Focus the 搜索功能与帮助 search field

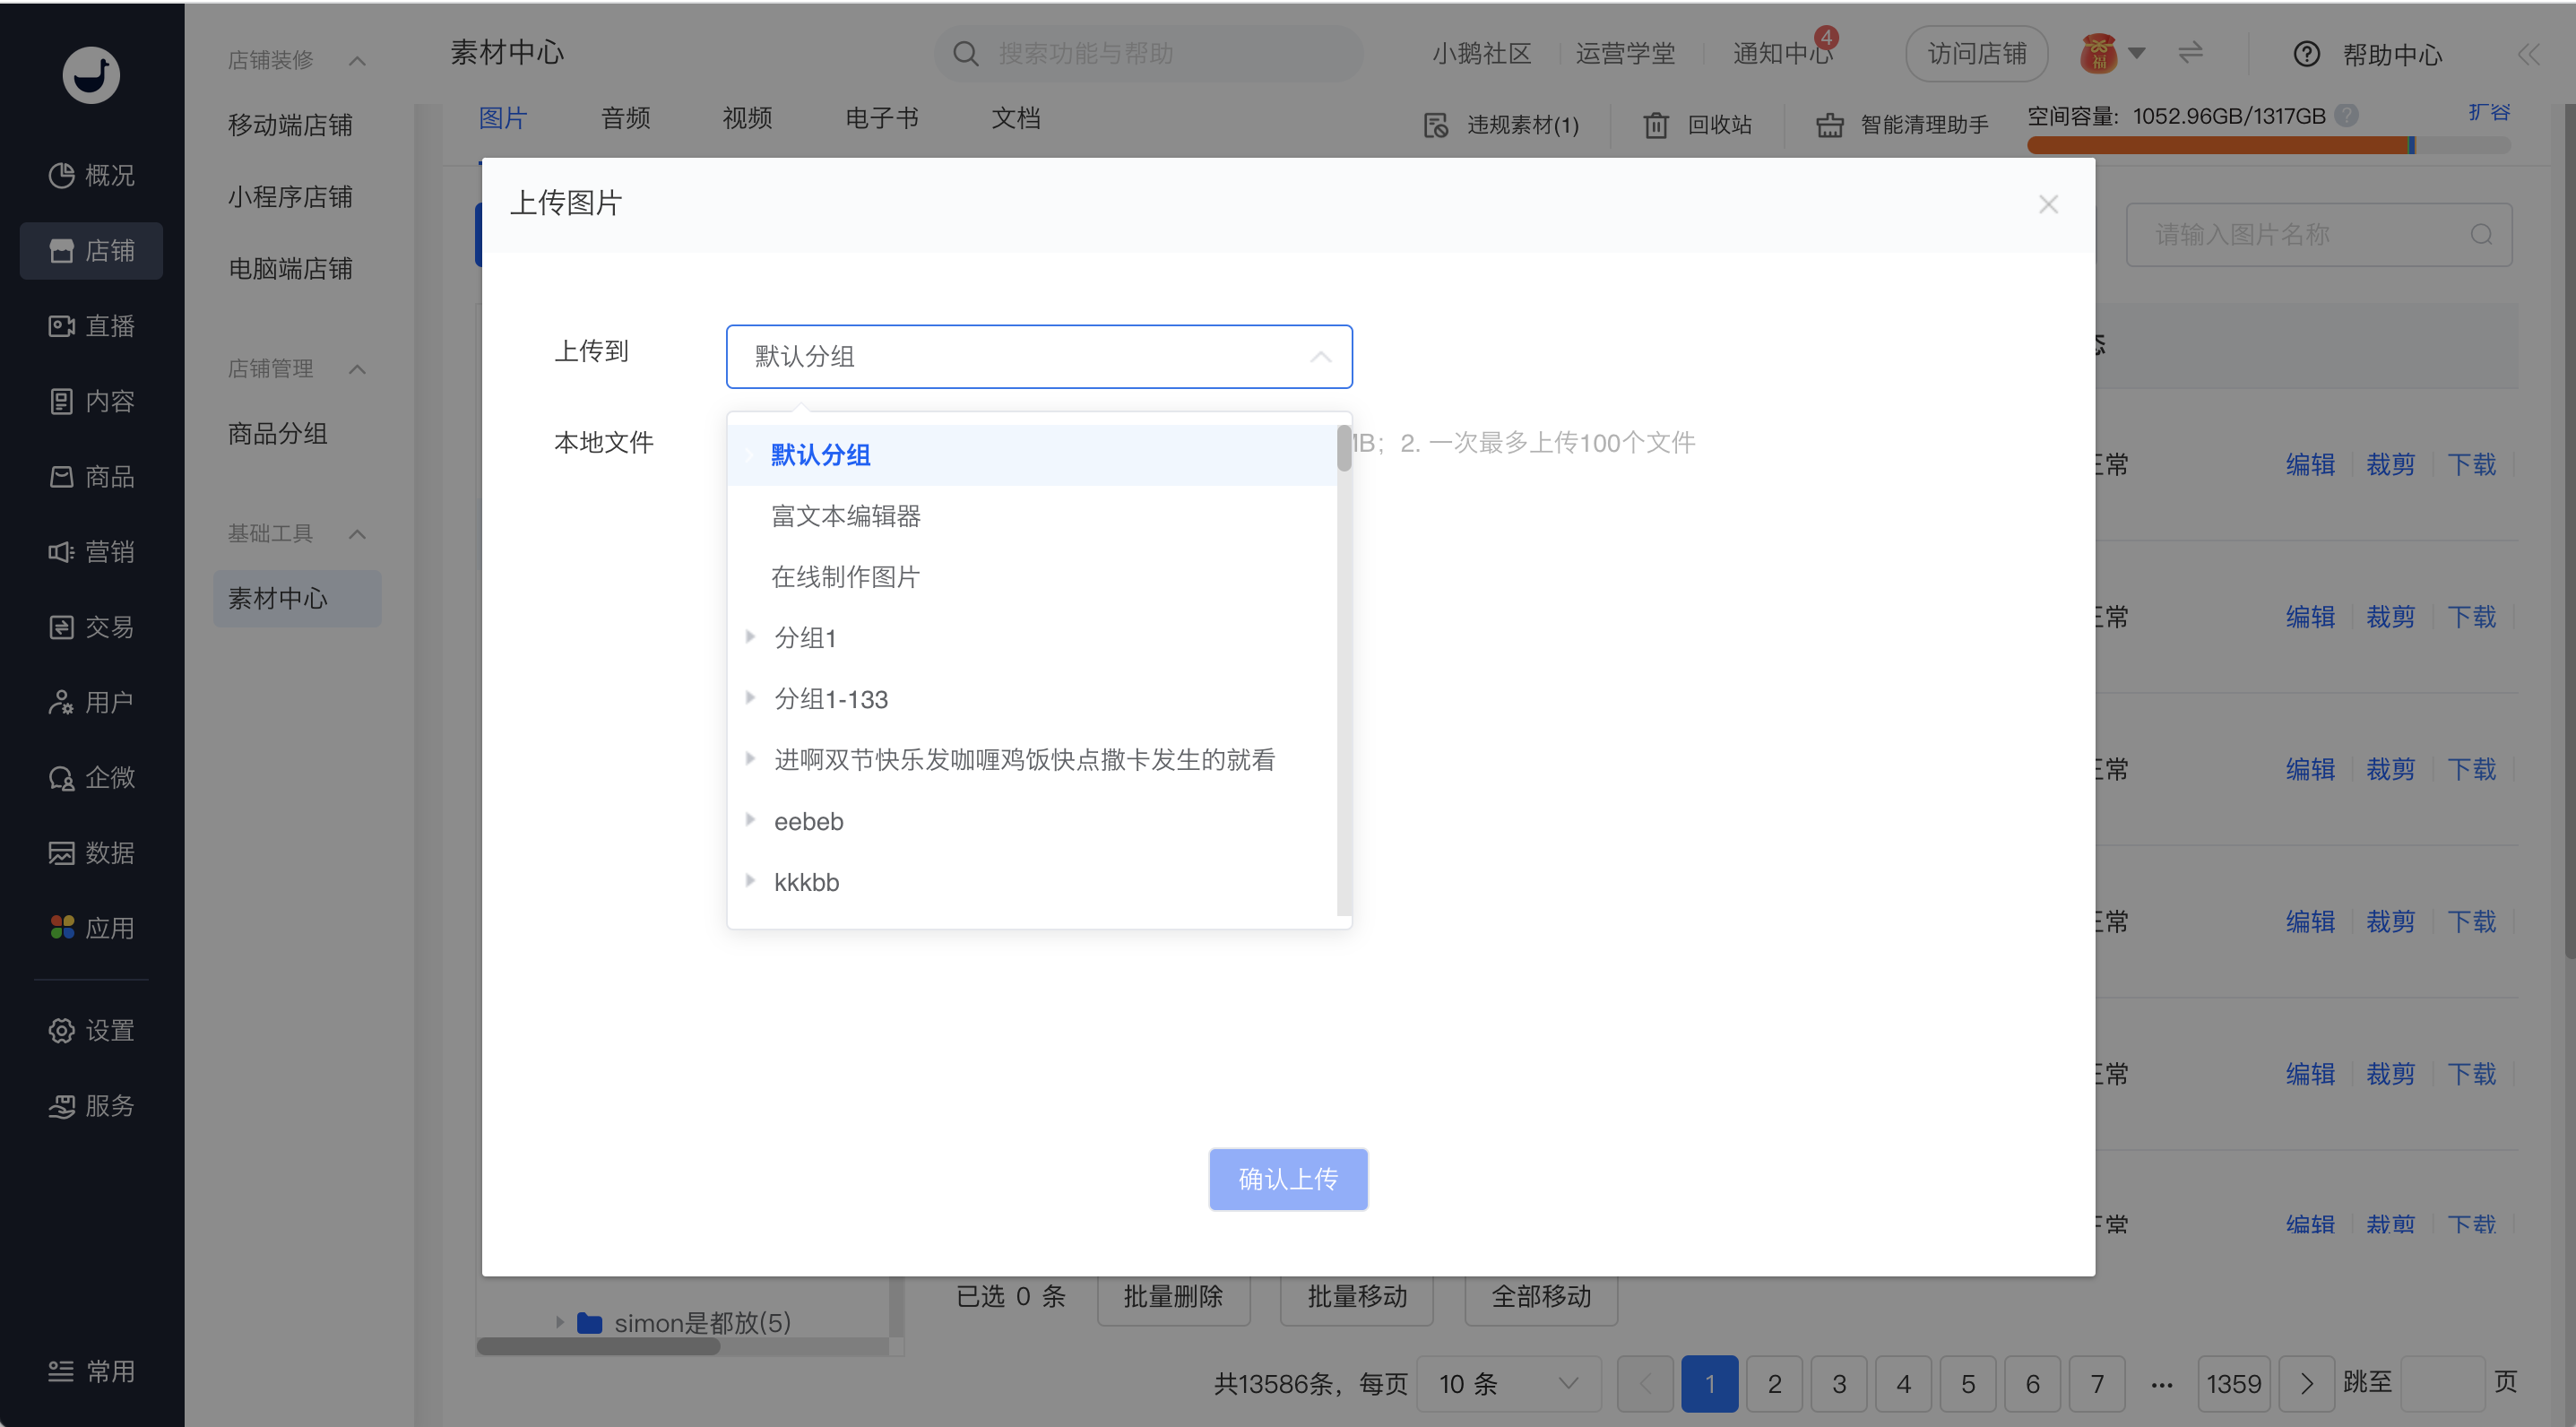tap(1148, 53)
